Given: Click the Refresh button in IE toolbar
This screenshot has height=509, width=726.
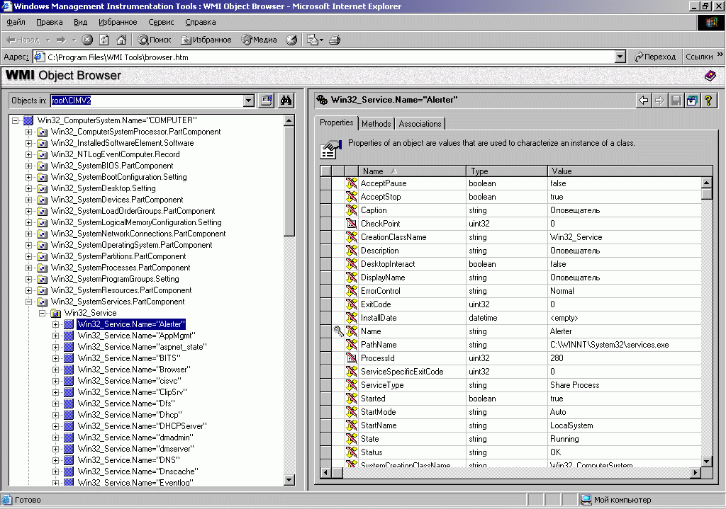Looking at the screenshot, I should (x=104, y=40).
